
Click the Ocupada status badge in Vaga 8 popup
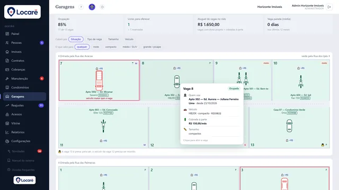(x=234, y=89)
